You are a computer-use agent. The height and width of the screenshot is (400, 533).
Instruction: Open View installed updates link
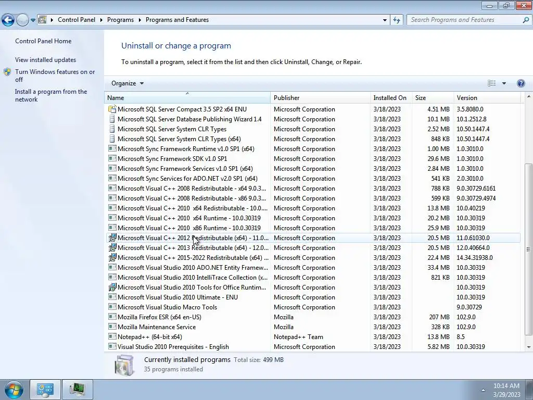coord(46,60)
